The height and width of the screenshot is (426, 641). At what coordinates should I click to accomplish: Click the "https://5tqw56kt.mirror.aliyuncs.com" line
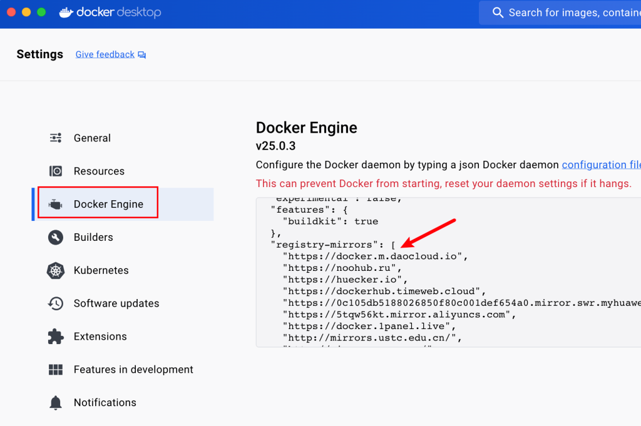[399, 315]
